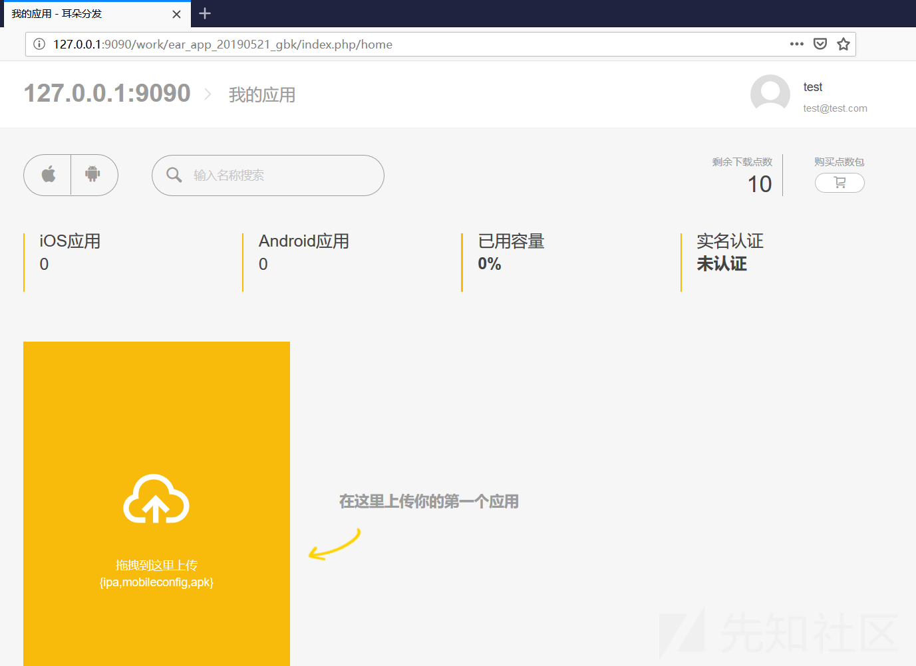Screen dimensions: 916x666
Task: Click the 剩余下载点数 label
Action: 742,162
